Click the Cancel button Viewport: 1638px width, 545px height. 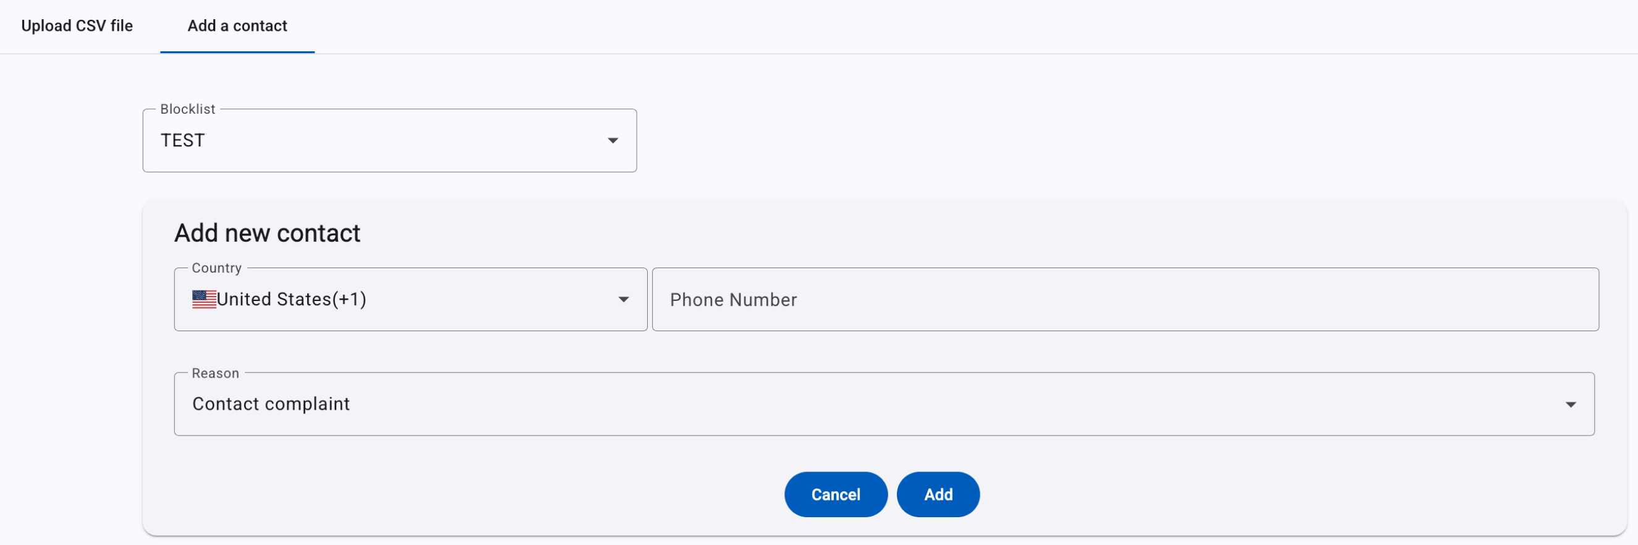[836, 495]
